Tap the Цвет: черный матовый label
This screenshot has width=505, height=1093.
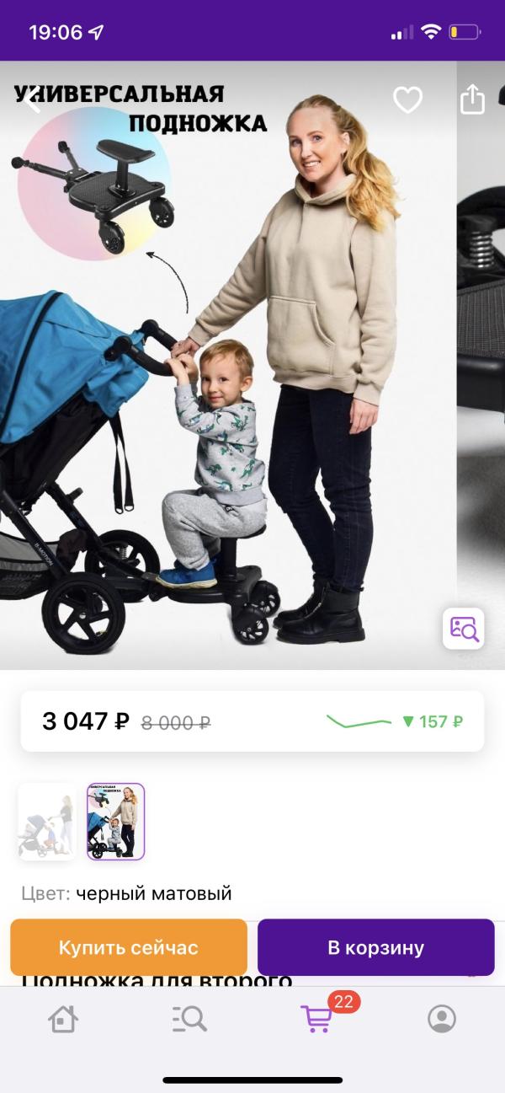[126, 893]
